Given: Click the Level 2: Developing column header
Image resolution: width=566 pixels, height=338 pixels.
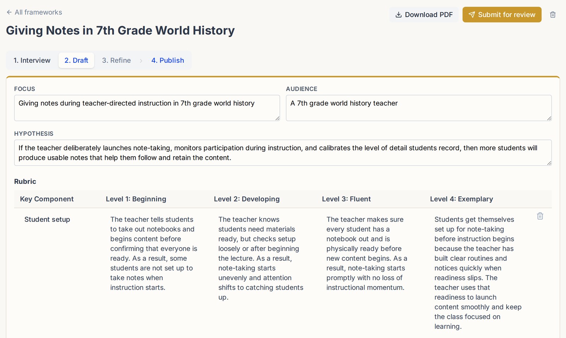Looking at the screenshot, I should point(247,199).
